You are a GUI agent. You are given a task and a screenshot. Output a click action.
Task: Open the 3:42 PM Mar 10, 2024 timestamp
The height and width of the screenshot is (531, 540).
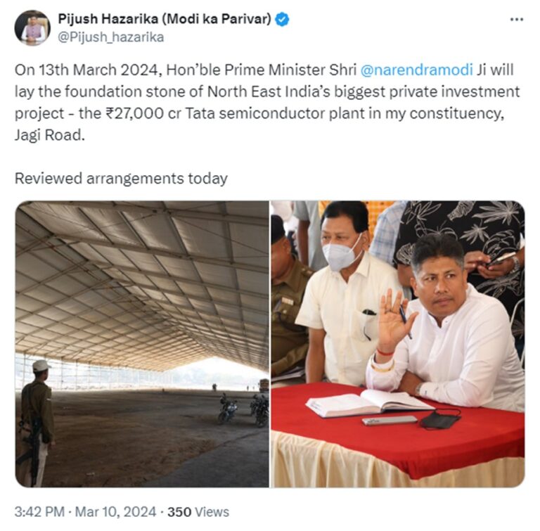click(85, 512)
